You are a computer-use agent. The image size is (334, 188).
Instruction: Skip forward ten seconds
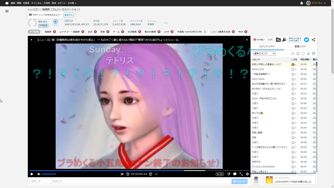point(151,174)
